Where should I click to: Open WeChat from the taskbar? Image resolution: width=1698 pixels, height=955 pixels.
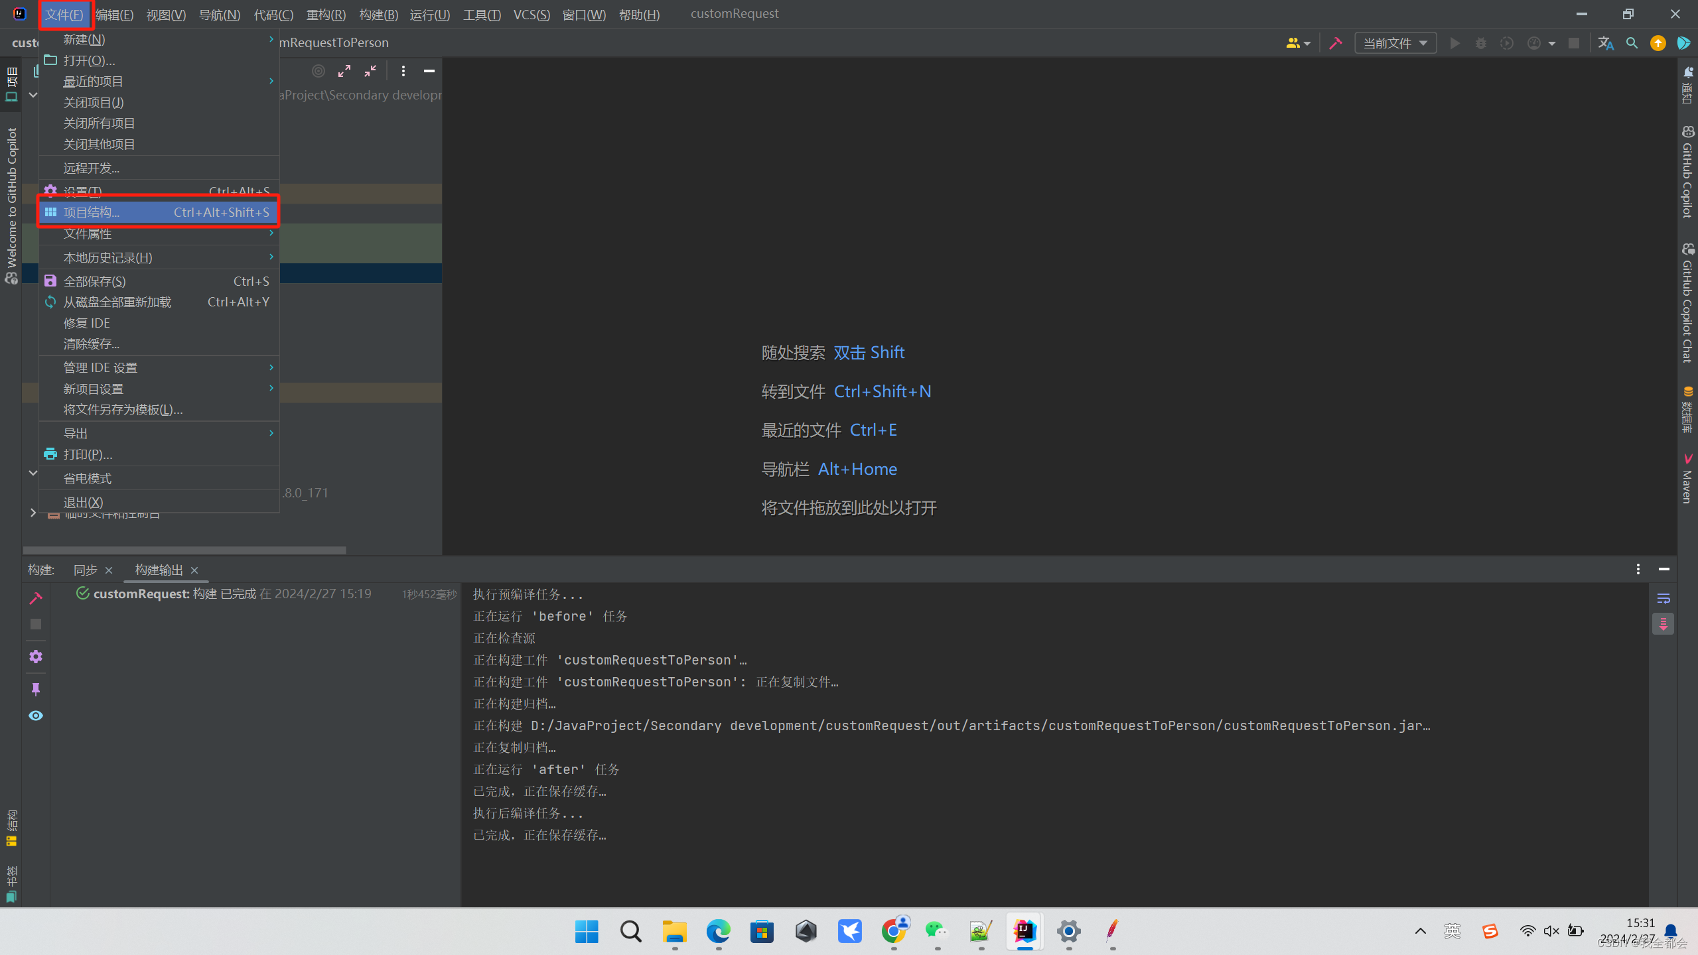(x=937, y=931)
